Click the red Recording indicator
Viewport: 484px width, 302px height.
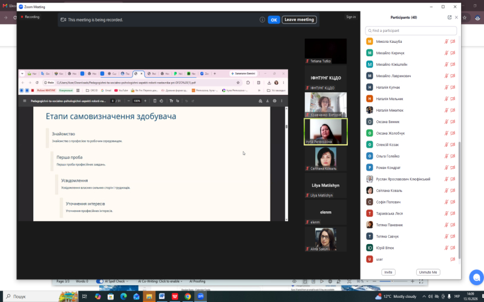click(30, 17)
